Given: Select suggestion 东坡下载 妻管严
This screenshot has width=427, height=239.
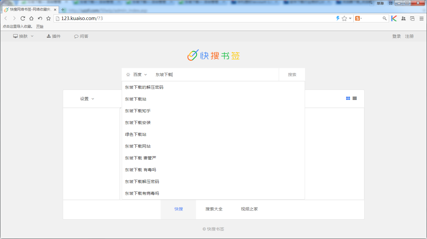Looking at the screenshot, I should coord(213,158).
